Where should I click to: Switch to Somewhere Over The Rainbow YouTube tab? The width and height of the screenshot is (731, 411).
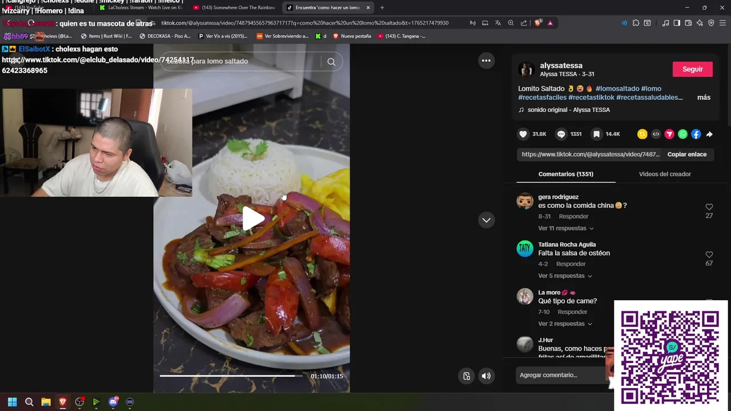pos(234,7)
